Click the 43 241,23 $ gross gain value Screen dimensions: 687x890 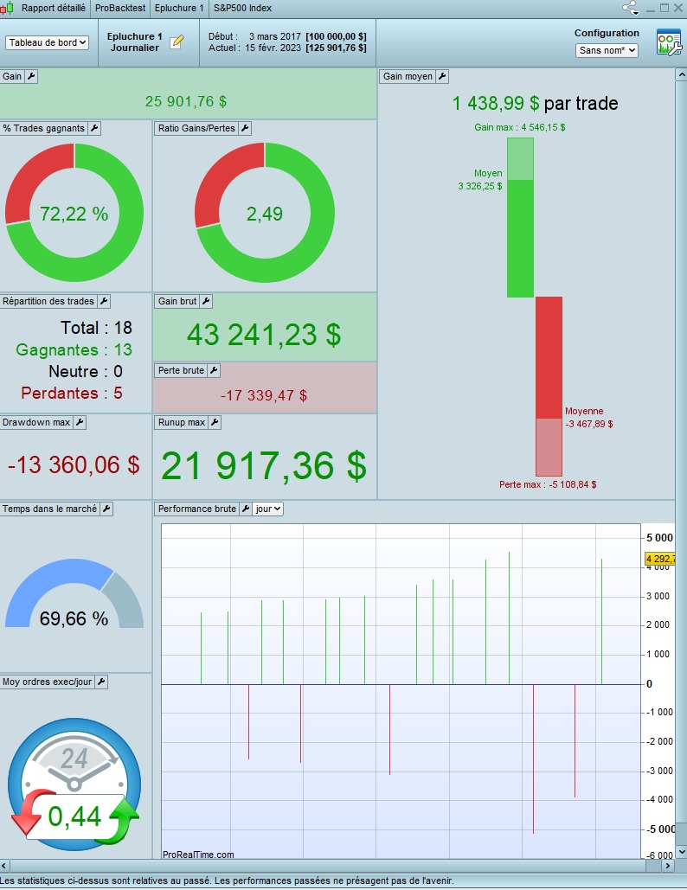pyautogui.click(x=264, y=335)
